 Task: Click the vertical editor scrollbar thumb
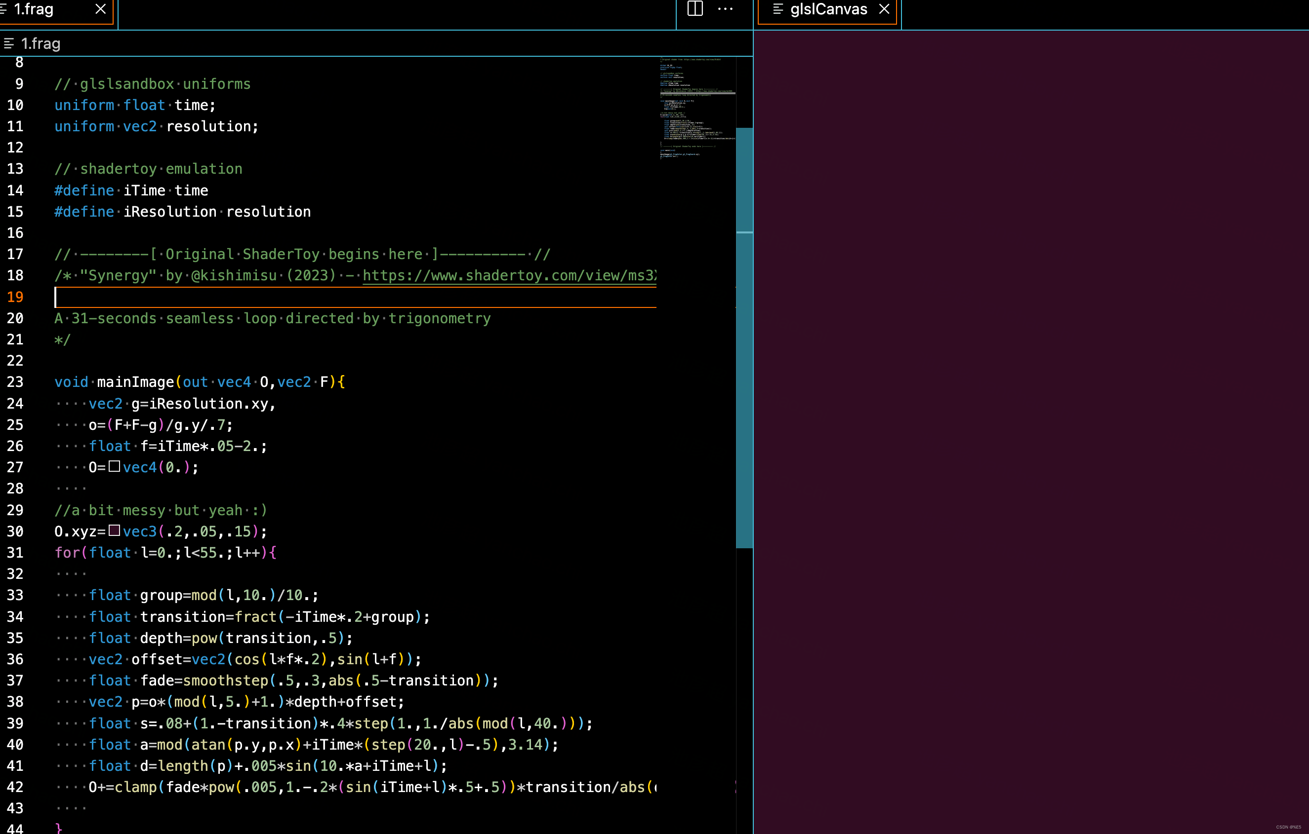(744, 338)
